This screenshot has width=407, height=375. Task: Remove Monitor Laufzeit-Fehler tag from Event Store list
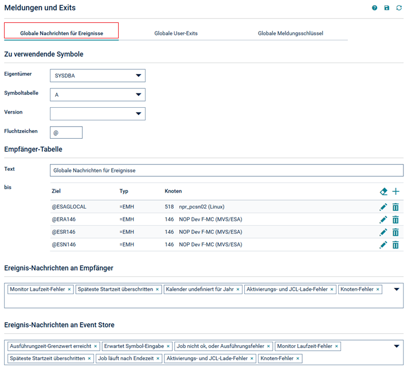tap(336, 346)
